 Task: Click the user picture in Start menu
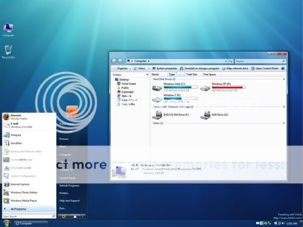point(72,112)
